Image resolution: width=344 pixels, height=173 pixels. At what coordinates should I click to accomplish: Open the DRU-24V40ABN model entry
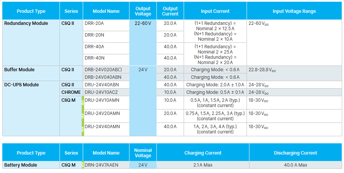click(x=102, y=85)
